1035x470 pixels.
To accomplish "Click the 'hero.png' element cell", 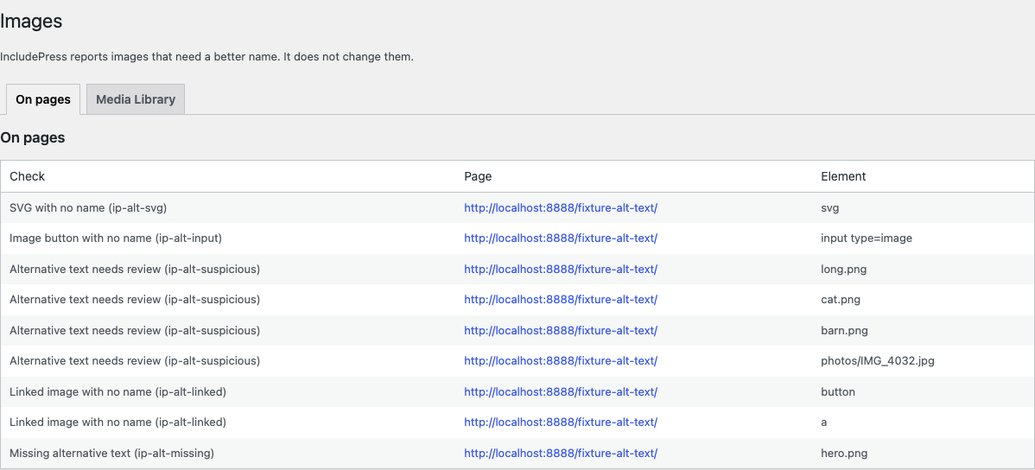I will point(843,454).
